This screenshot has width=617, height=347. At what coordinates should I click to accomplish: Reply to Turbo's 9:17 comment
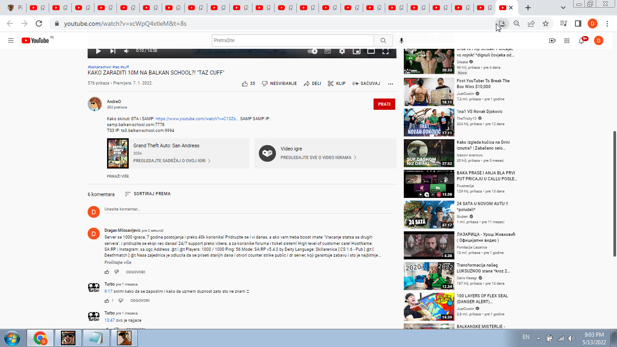(x=140, y=300)
